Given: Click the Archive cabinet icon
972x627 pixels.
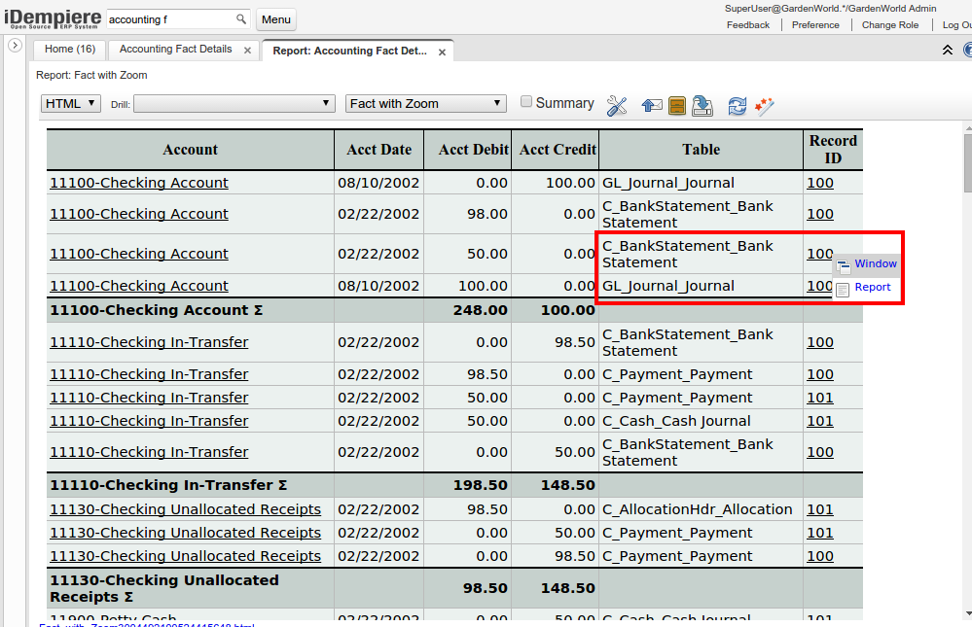Looking at the screenshot, I should coord(677,106).
